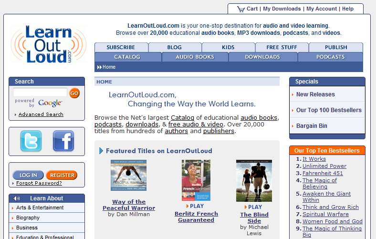Open the Twitter icon link
Screen dimensions: 376x239
point(31,141)
